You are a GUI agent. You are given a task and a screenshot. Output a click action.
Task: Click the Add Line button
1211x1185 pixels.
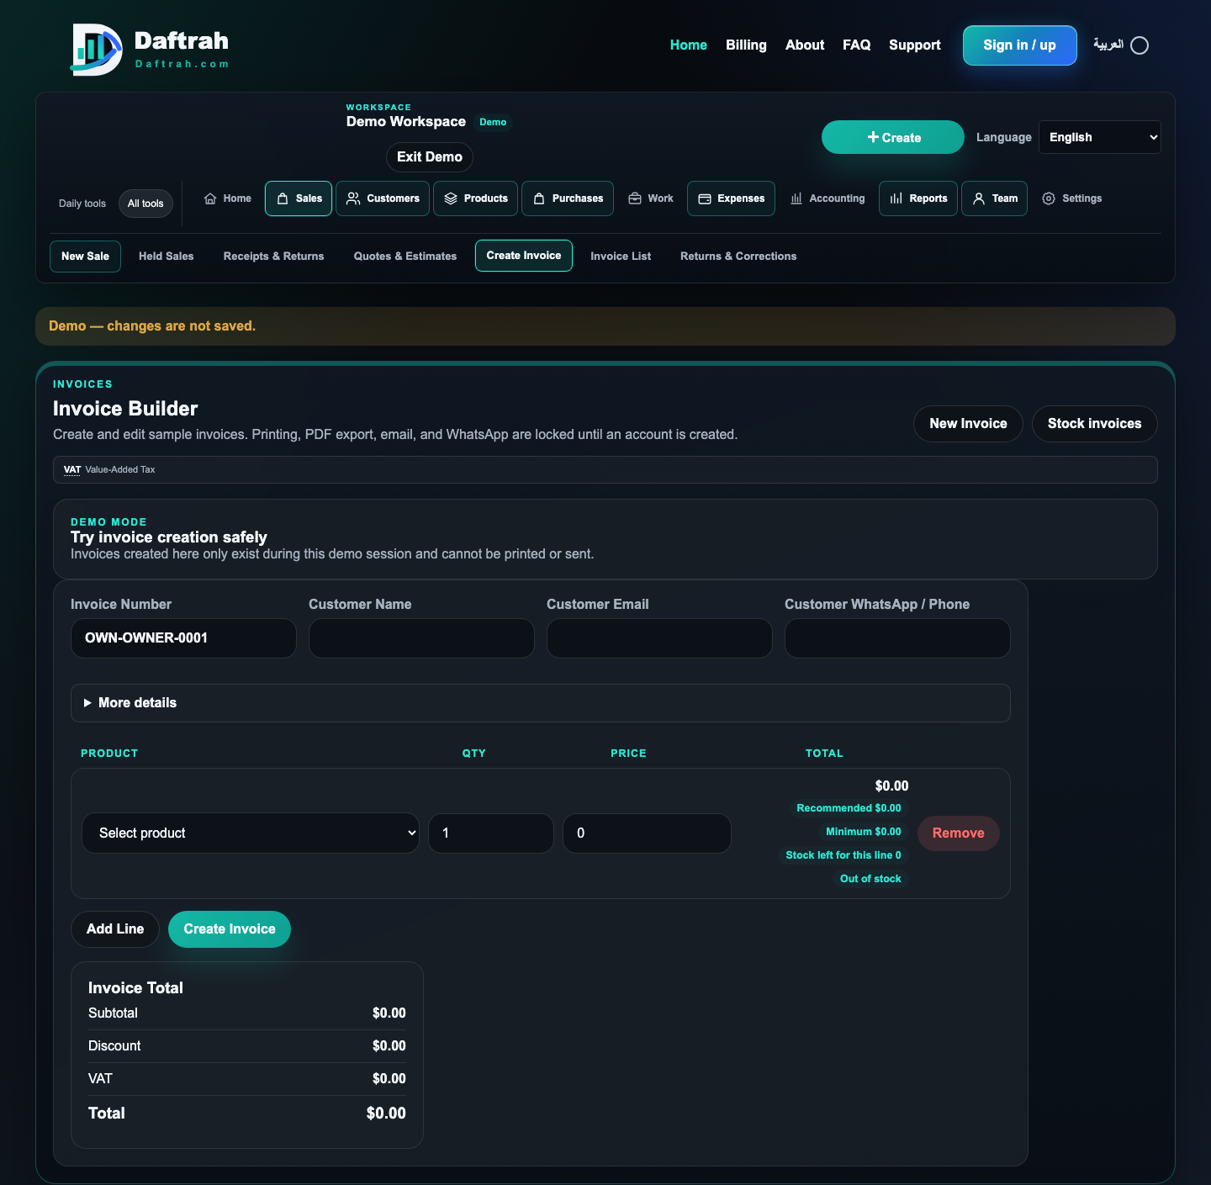115,929
